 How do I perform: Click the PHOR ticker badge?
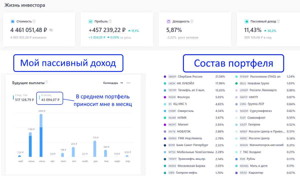[172, 97]
